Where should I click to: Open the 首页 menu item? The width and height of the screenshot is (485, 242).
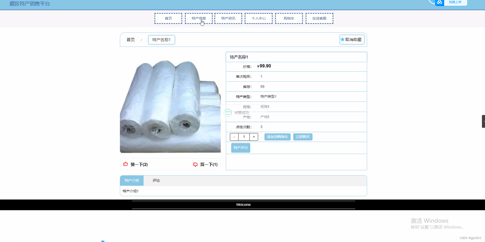tap(168, 18)
